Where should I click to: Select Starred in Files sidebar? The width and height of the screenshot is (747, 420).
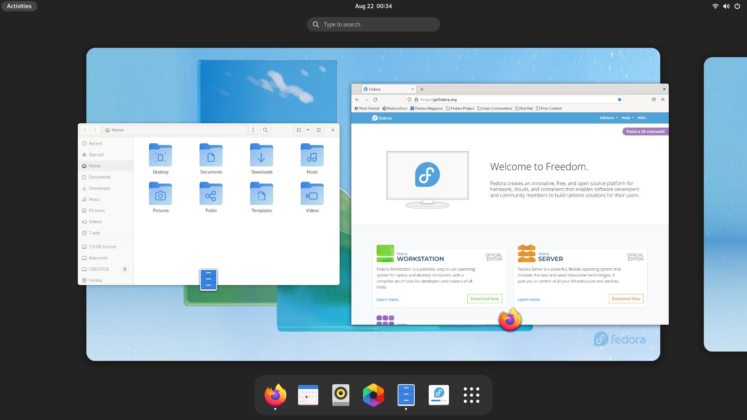pos(105,155)
